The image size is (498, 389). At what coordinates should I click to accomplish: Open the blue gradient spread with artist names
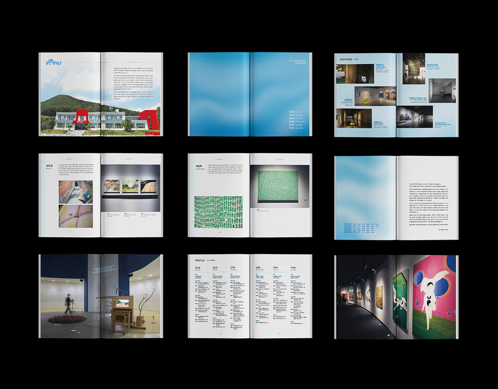[x=249, y=94]
